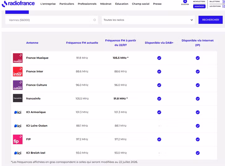Click the pink FIP logo
This screenshot has width=225, height=166.
click(18, 139)
